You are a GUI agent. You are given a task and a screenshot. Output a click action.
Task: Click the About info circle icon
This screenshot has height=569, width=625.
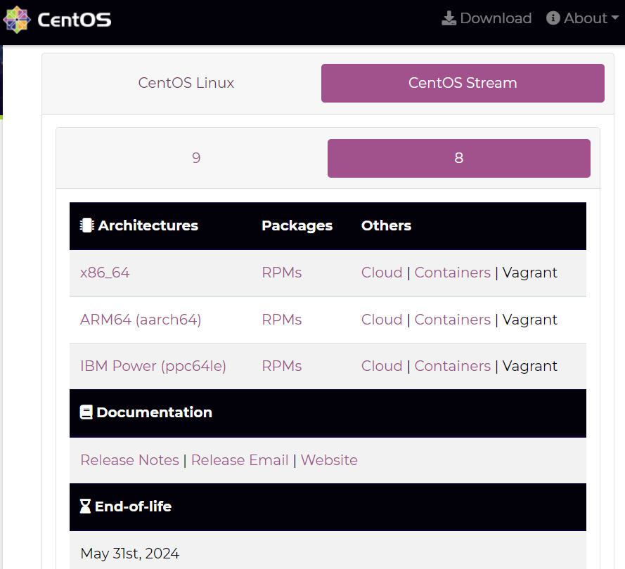tap(553, 18)
